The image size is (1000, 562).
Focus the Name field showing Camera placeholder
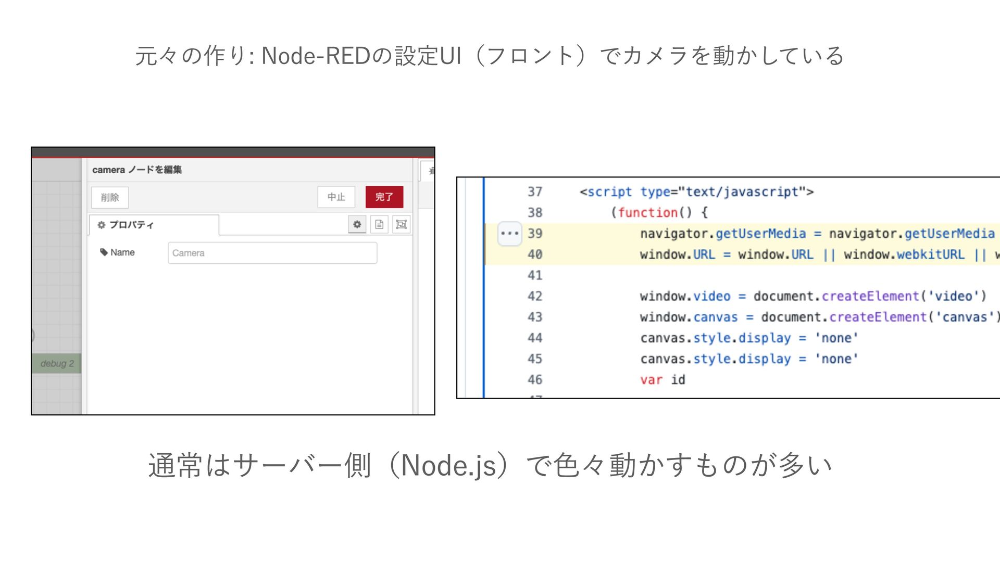tap(272, 253)
